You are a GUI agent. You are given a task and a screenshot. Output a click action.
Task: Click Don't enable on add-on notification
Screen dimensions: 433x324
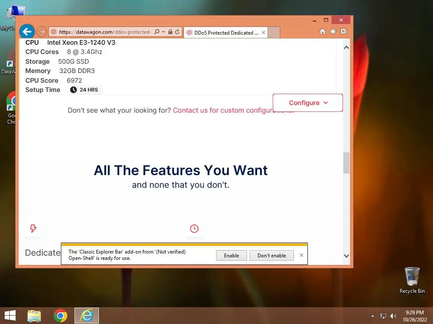tap(271, 255)
